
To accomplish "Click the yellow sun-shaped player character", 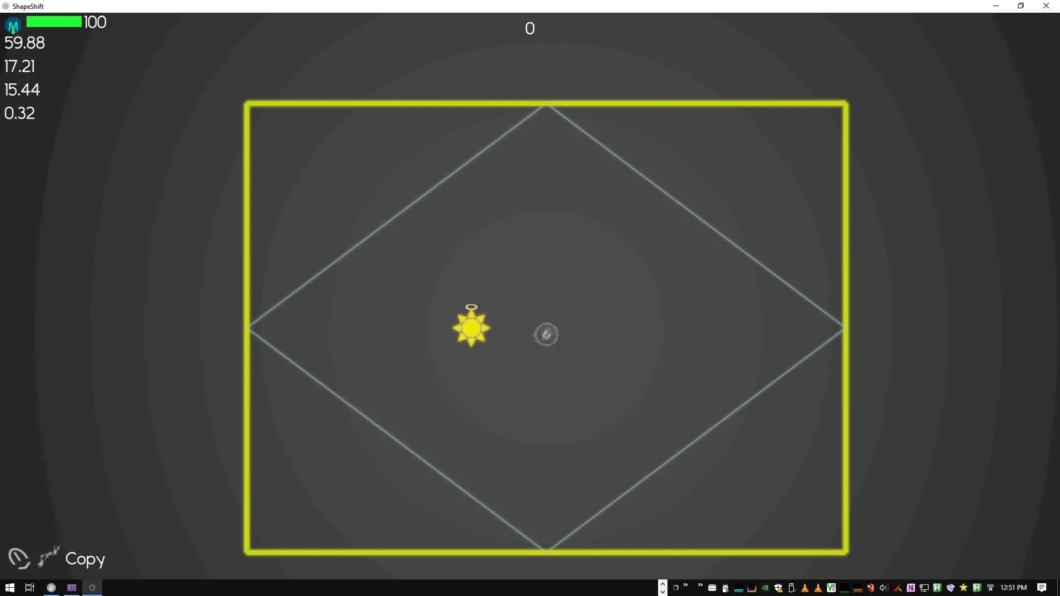I will tap(471, 328).
